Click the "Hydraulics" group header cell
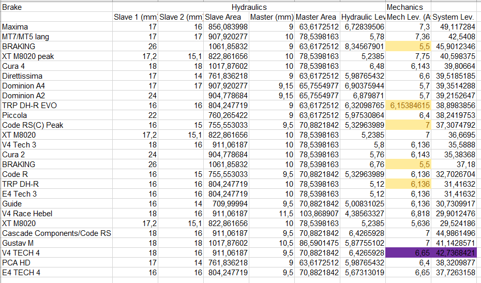Viewport: 481px width, 283px height. [x=249, y=7]
